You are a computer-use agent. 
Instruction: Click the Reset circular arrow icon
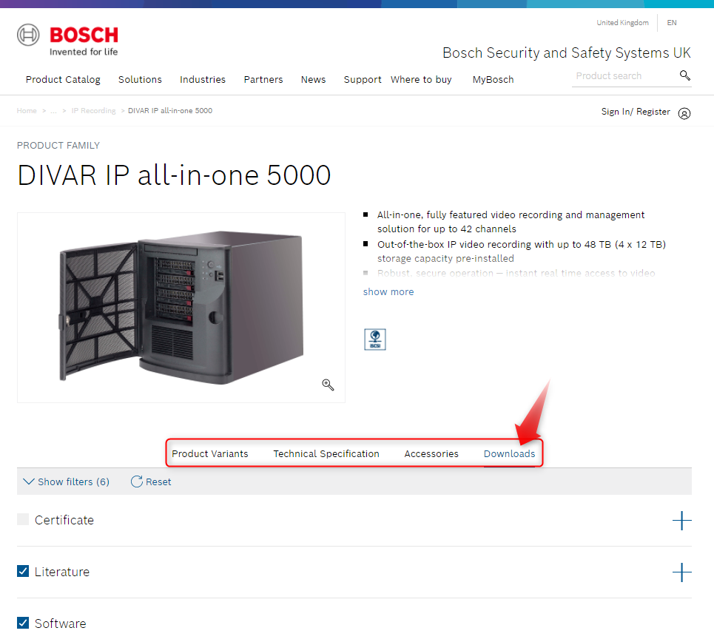pos(136,481)
